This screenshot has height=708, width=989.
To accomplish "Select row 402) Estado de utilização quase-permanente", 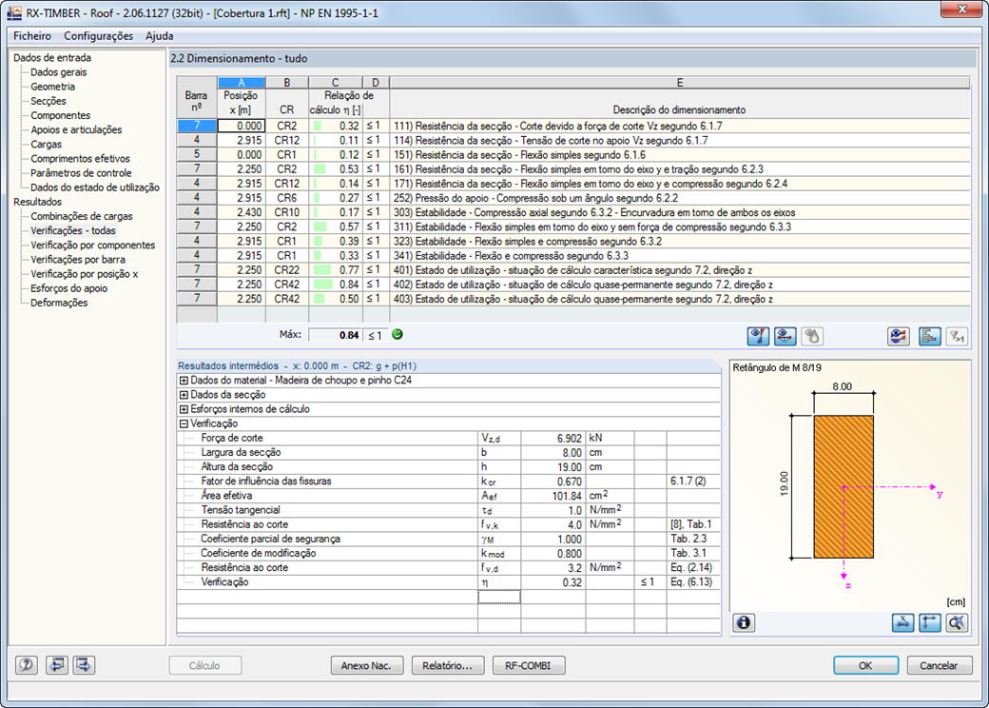I will (x=573, y=285).
